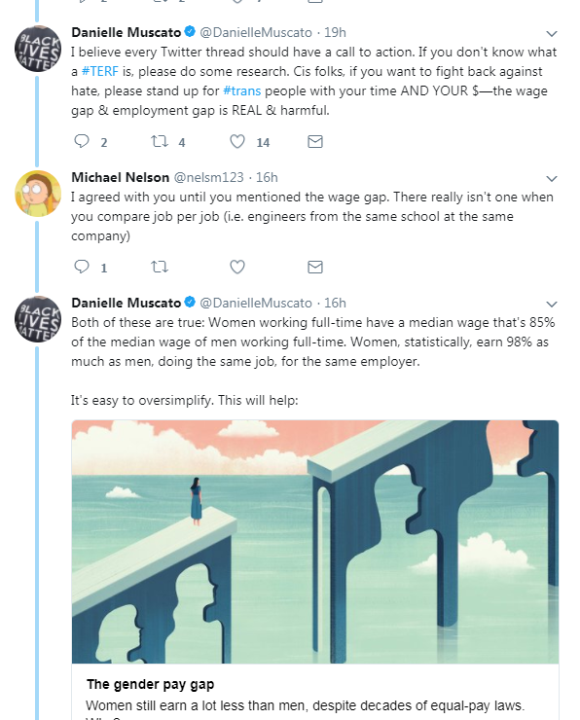This screenshot has height=720, width=580.
Task: Share Michael Nelson's tweet by direct message
Action: click(x=315, y=267)
